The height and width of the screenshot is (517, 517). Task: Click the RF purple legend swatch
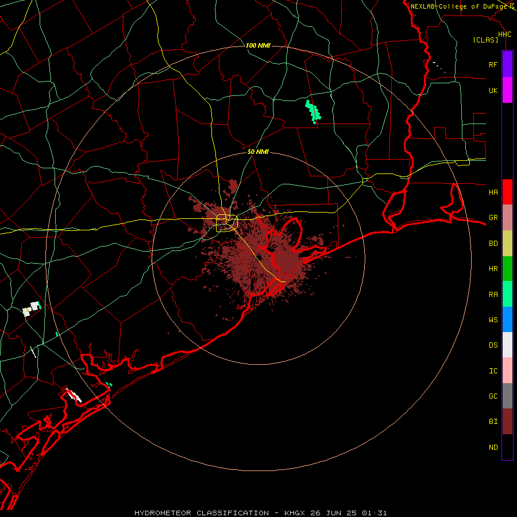click(507, 64)
